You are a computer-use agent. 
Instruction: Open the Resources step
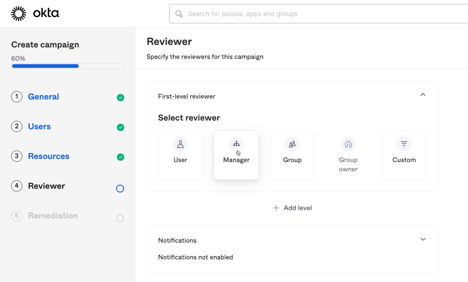(48, 156)
